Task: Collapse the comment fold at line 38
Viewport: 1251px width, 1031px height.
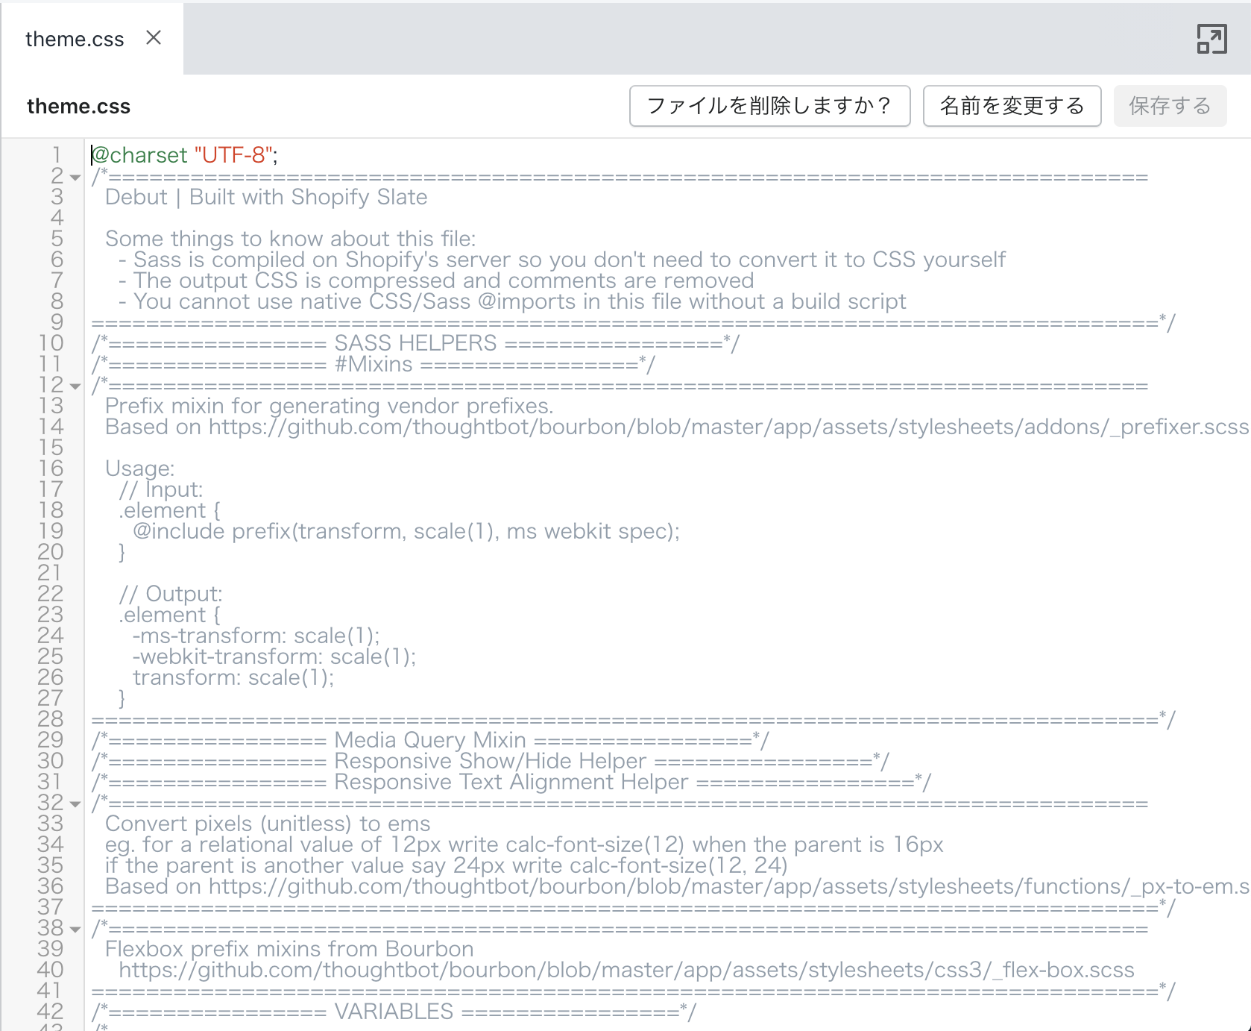Action: (75, 930)
